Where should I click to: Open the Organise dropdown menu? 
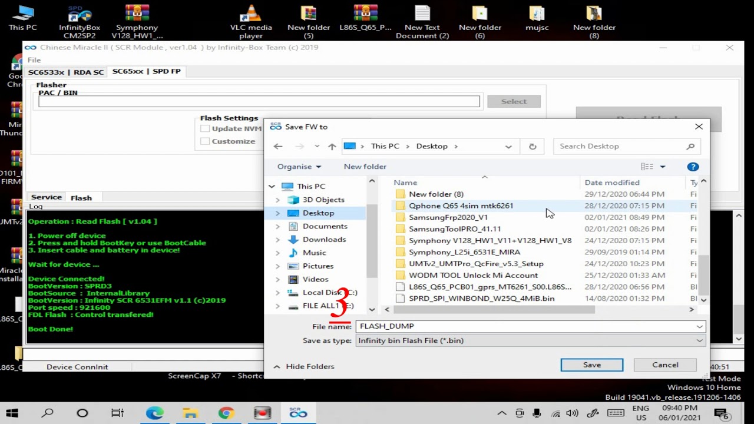click(x=299, y=167)
